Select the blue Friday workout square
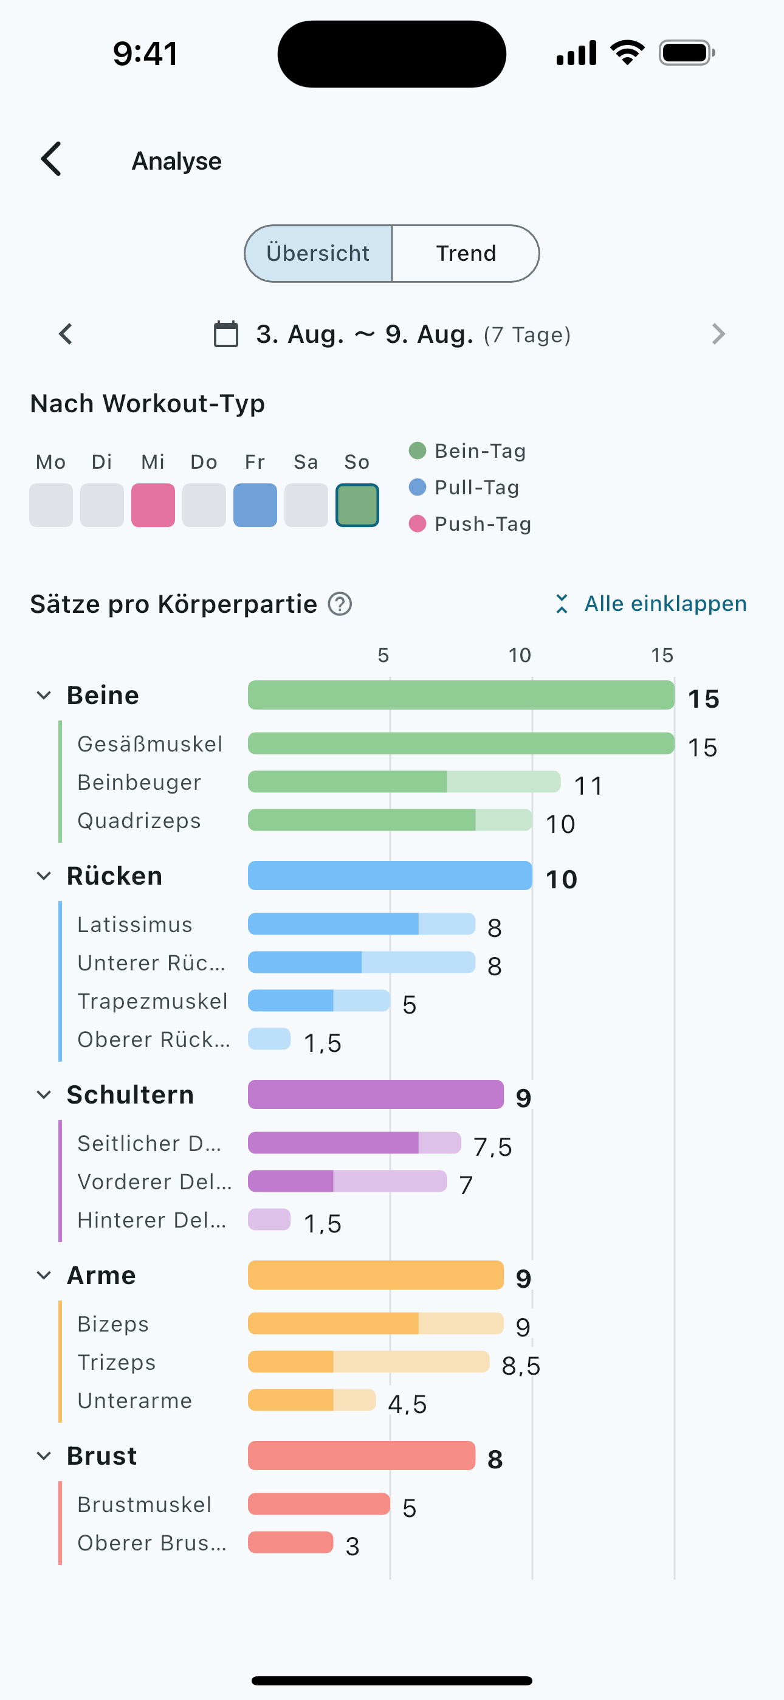The width and height of the screenshot is (784, 1700). tap(255, 505)
